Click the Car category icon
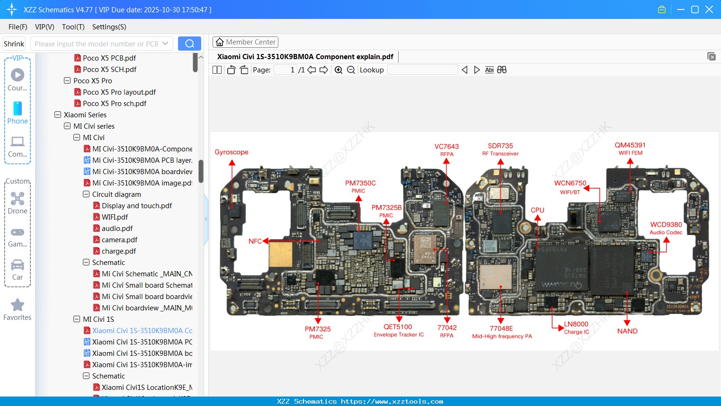This screenshot has height=406, width=721. pos(18,270)
